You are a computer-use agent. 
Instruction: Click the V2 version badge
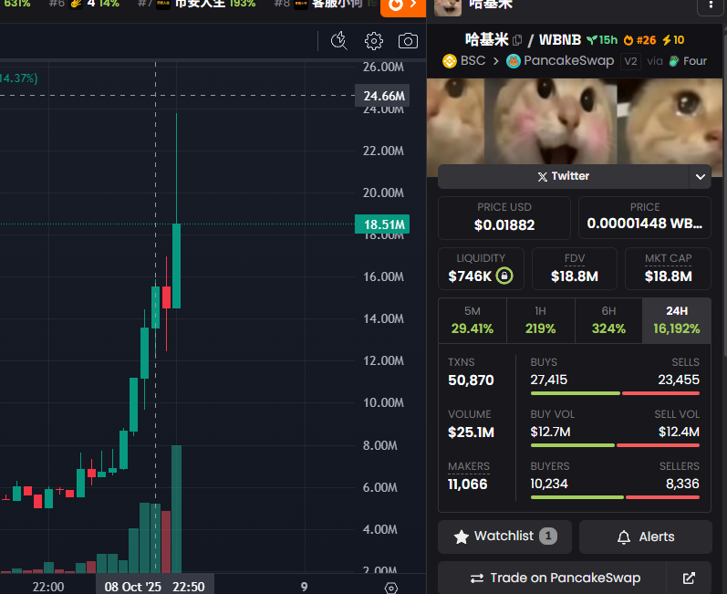[630, 61]
